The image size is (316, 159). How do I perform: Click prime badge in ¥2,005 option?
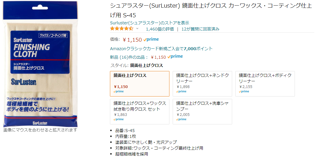(x=181, y=119)
